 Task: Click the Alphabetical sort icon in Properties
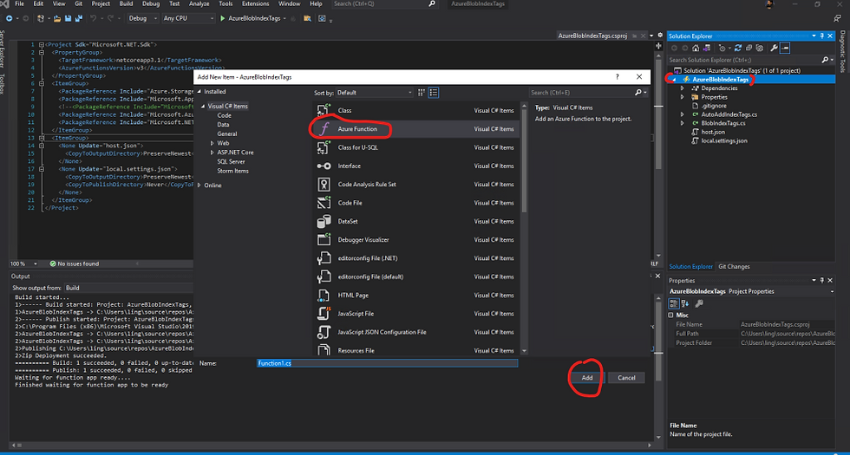pyautogui.click(x=685, y=303)
